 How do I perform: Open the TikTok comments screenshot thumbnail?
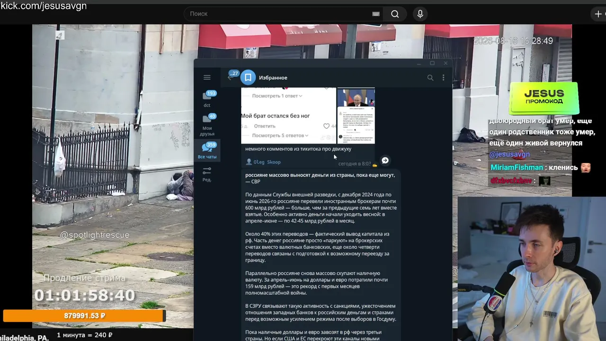[x=356, y=125]
